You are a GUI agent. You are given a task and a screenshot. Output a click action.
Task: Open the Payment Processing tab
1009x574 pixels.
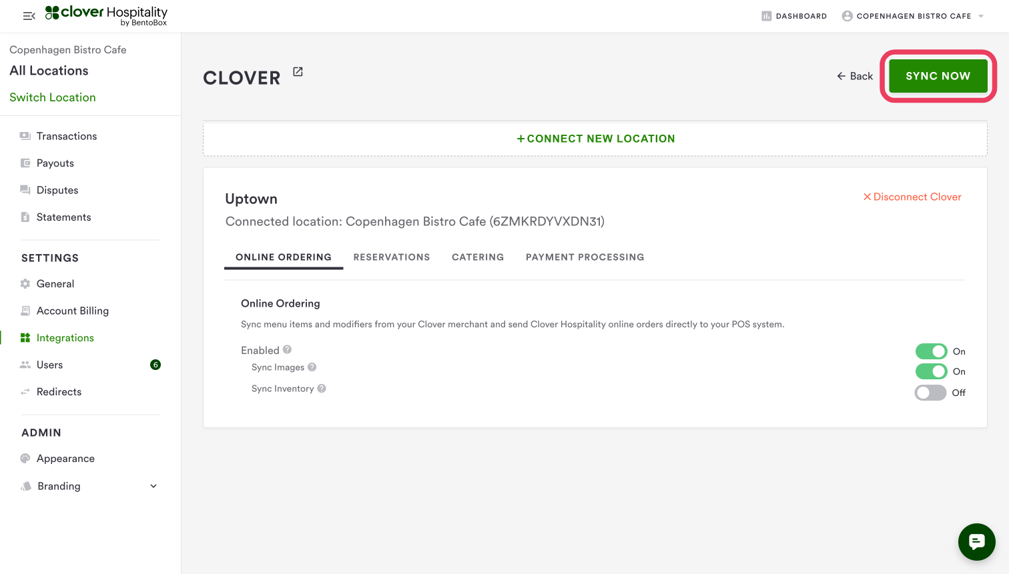click(x=585, y=257)
